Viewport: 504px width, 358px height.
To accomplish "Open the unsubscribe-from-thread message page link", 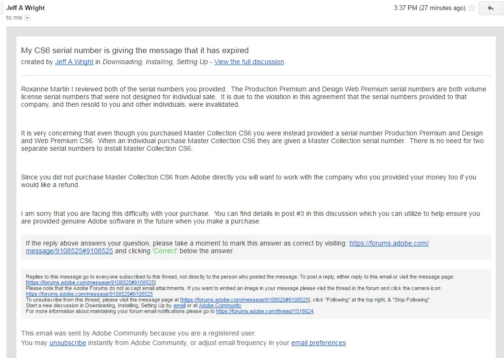I will (x=245, y=300).
